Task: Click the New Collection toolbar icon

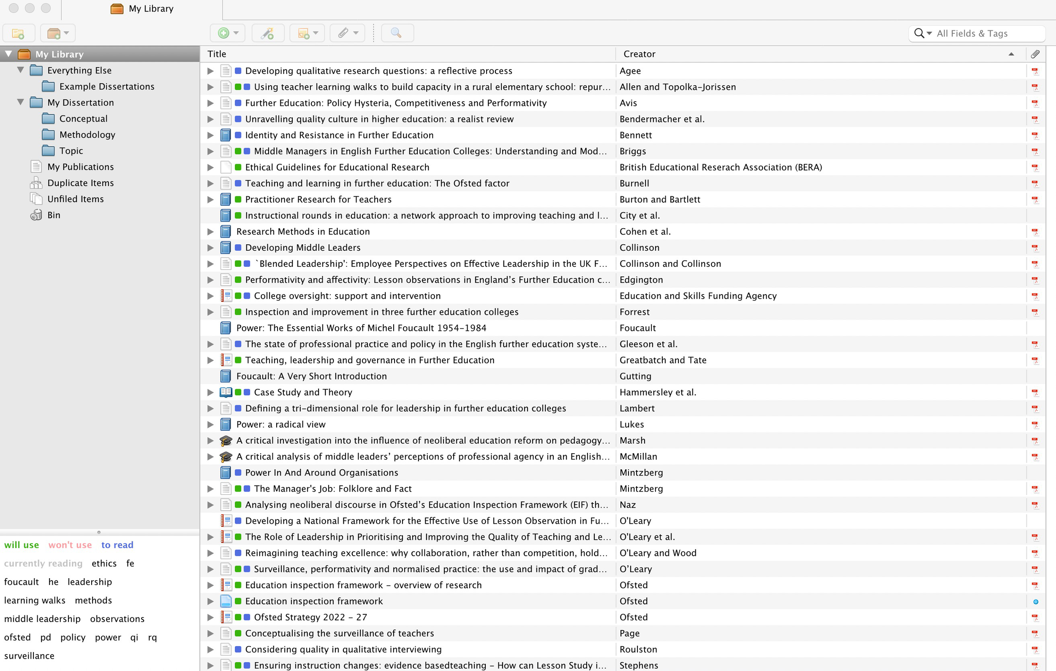Action: click(19, 33)
